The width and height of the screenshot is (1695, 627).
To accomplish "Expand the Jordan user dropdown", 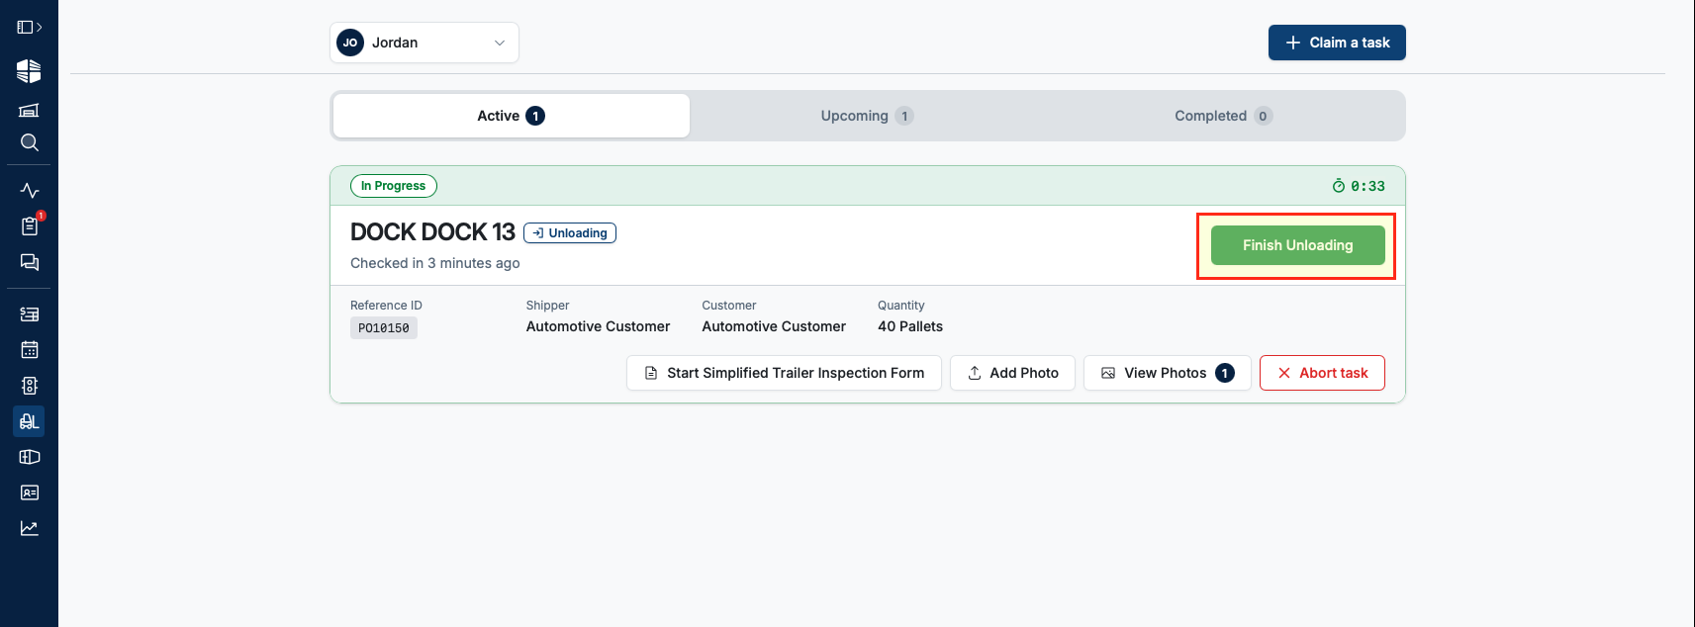I will coord(424,43).
